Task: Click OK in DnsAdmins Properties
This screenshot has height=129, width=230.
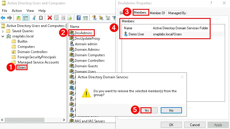Action: 171,125
